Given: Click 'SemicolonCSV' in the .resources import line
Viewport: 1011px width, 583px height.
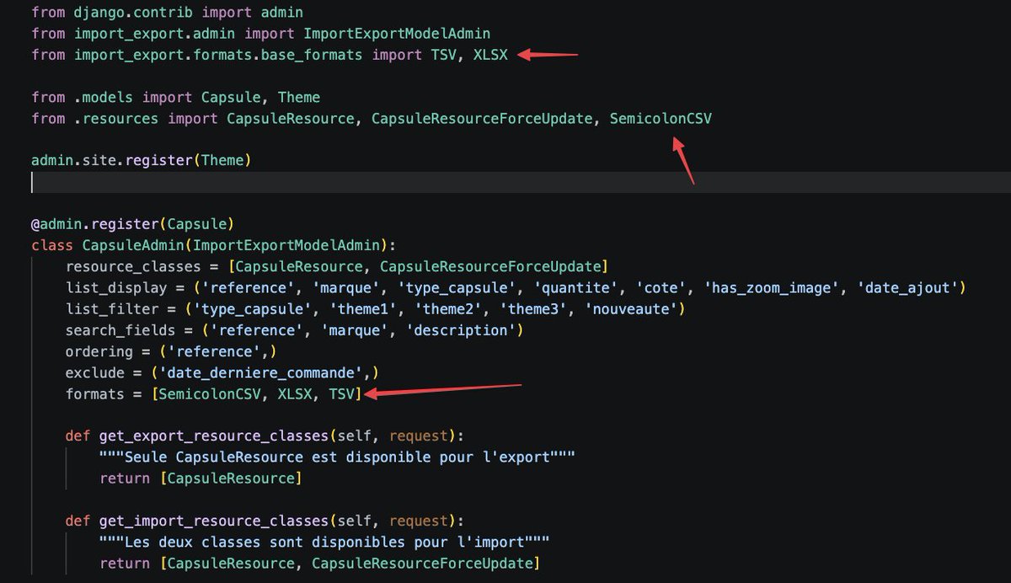Looking at the screenshot, I should coord(661,119).
